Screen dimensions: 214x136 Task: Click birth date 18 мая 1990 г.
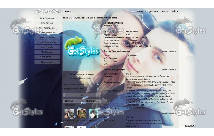132,32
